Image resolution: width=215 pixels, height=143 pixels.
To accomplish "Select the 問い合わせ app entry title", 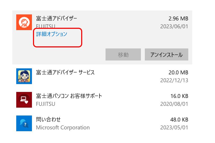I will pyautogui.click(x=48, y=120).
